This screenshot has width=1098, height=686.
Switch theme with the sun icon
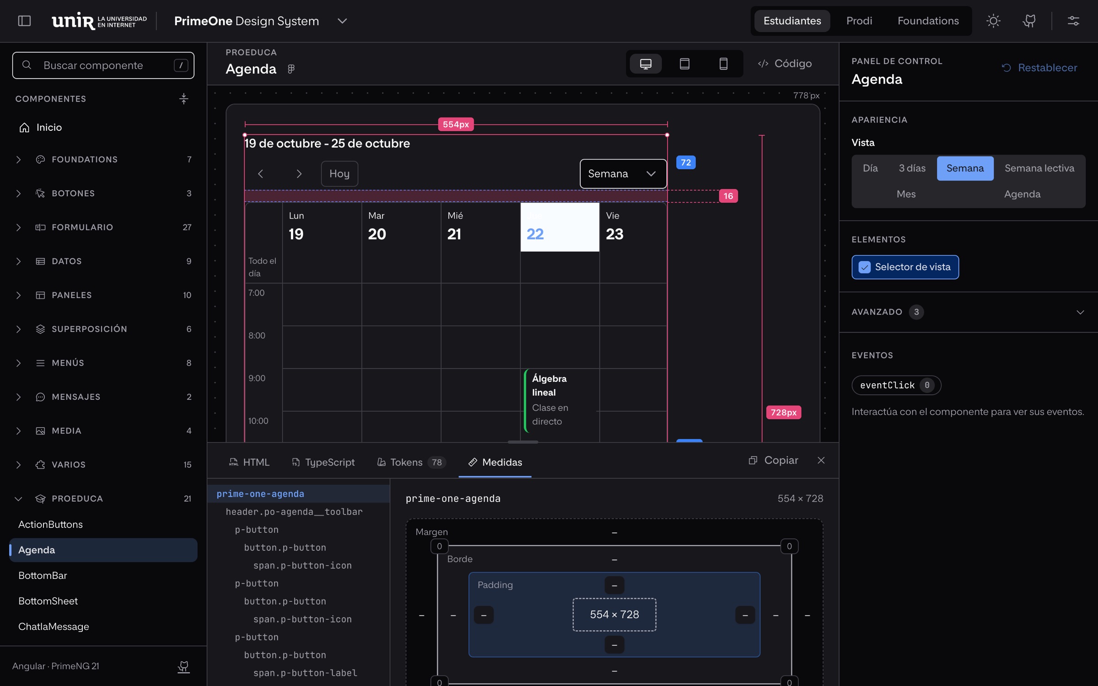993,21
